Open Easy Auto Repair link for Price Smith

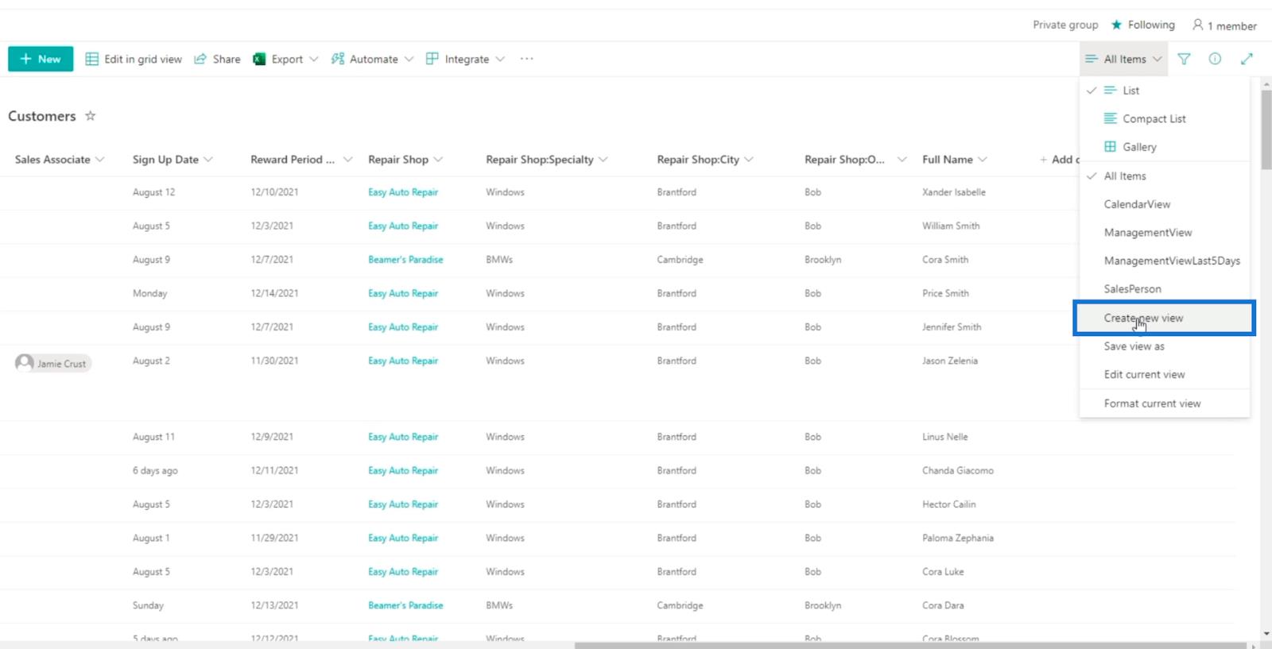point(403,293)
